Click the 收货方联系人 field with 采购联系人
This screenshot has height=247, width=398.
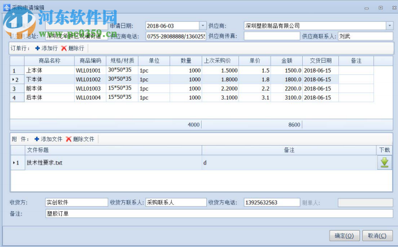click(x=176, y=203)
